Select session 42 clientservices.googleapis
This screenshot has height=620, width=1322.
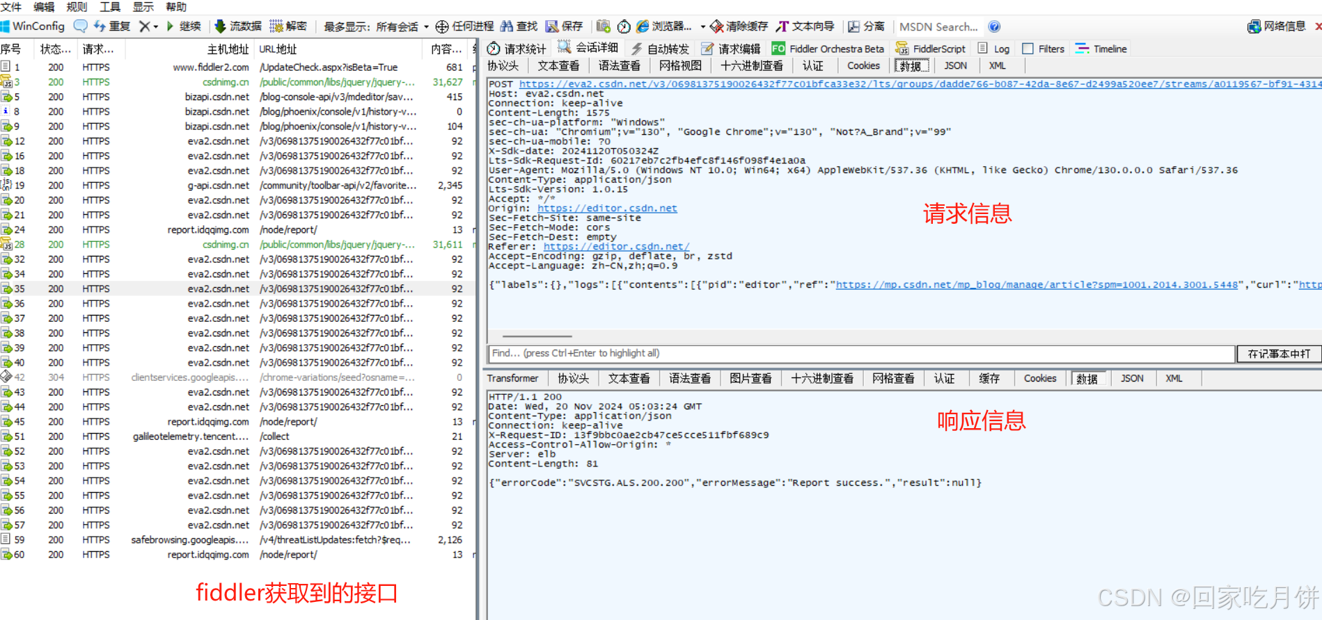(x=237, y=377)
